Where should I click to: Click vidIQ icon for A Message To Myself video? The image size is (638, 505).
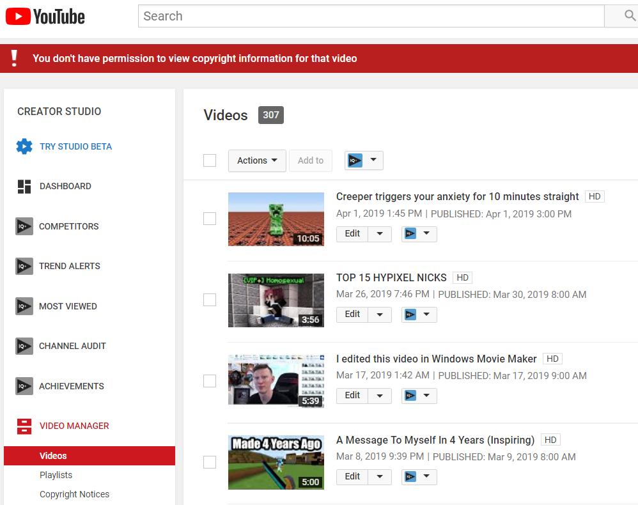(x=410, y=476)
